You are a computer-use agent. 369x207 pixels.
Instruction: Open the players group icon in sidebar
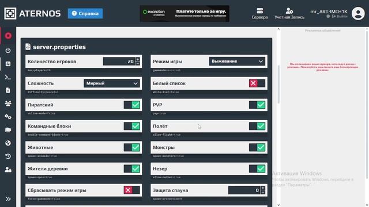[x=8, y=103]
